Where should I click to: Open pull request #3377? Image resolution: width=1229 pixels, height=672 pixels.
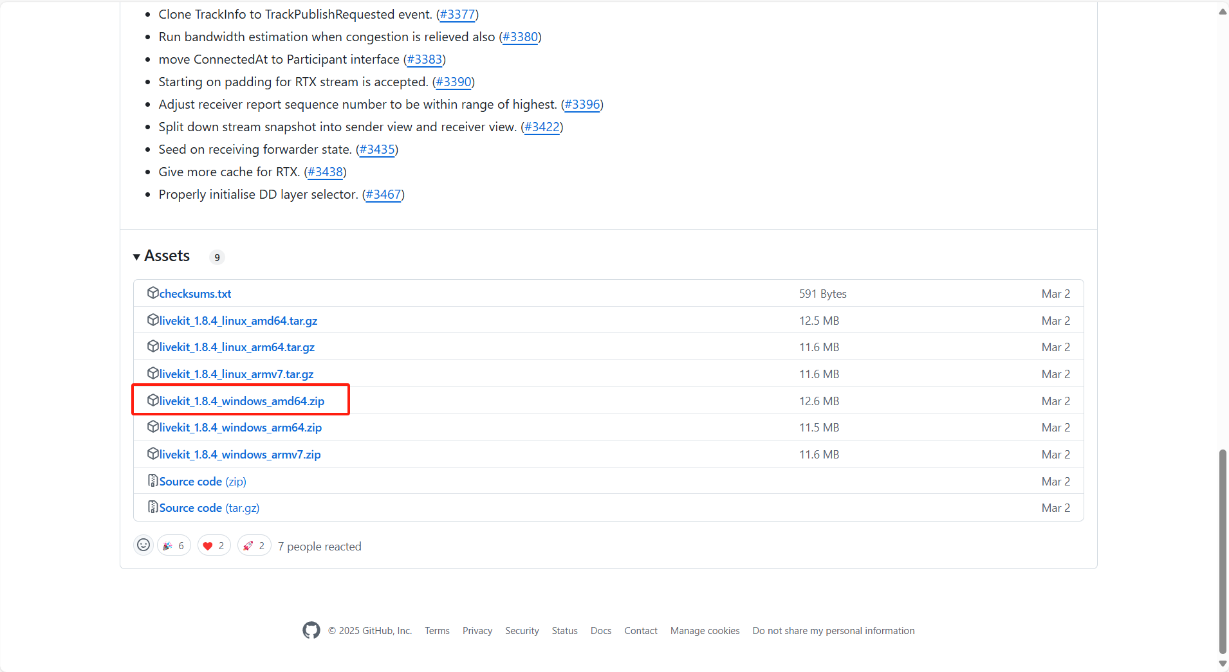[x=457, y=14]
